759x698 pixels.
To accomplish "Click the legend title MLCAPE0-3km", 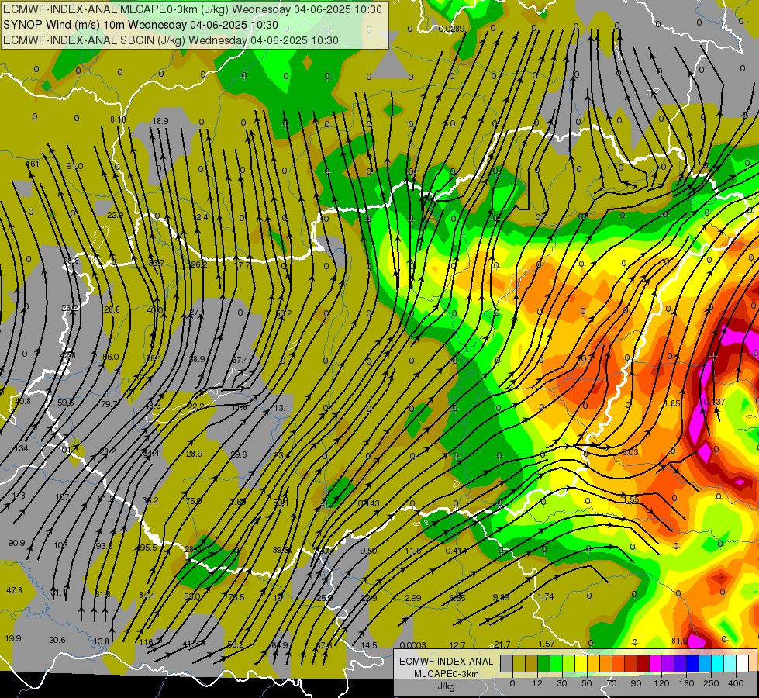I will (447, 674).
